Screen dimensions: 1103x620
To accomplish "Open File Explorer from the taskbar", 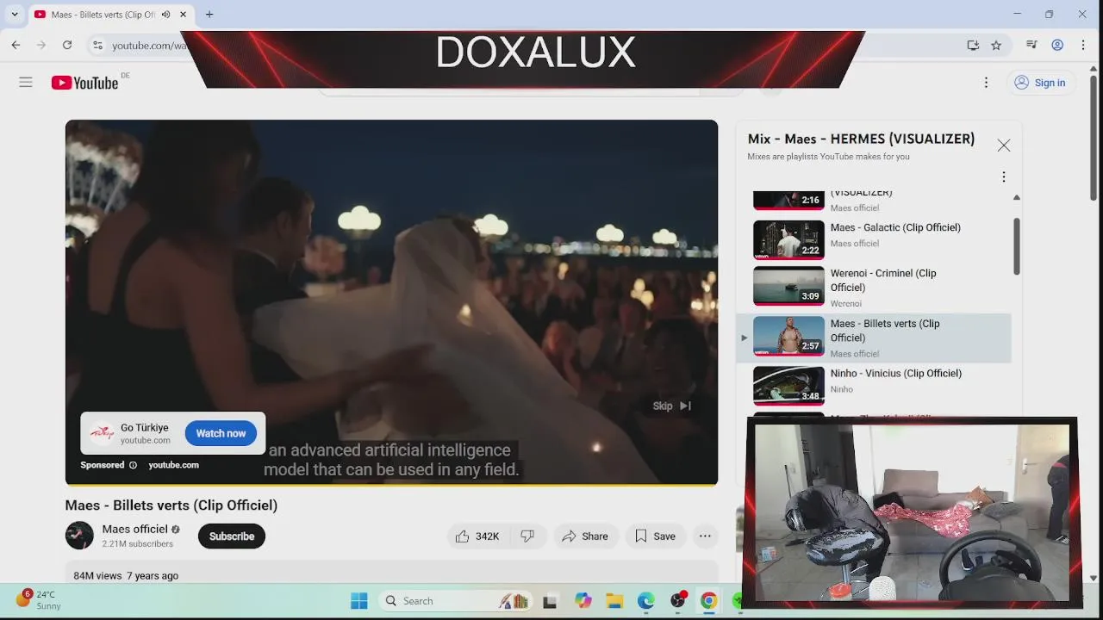I will coord(614,601).
